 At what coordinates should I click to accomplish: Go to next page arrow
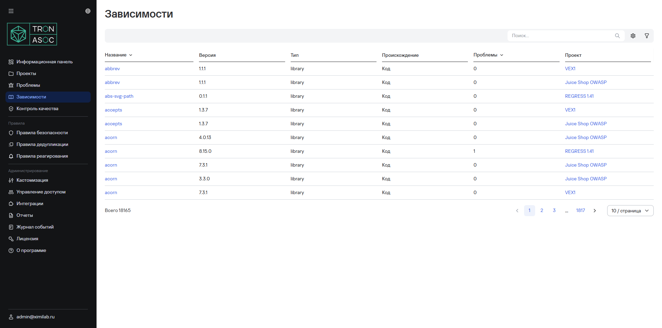[x=595, y=211]
